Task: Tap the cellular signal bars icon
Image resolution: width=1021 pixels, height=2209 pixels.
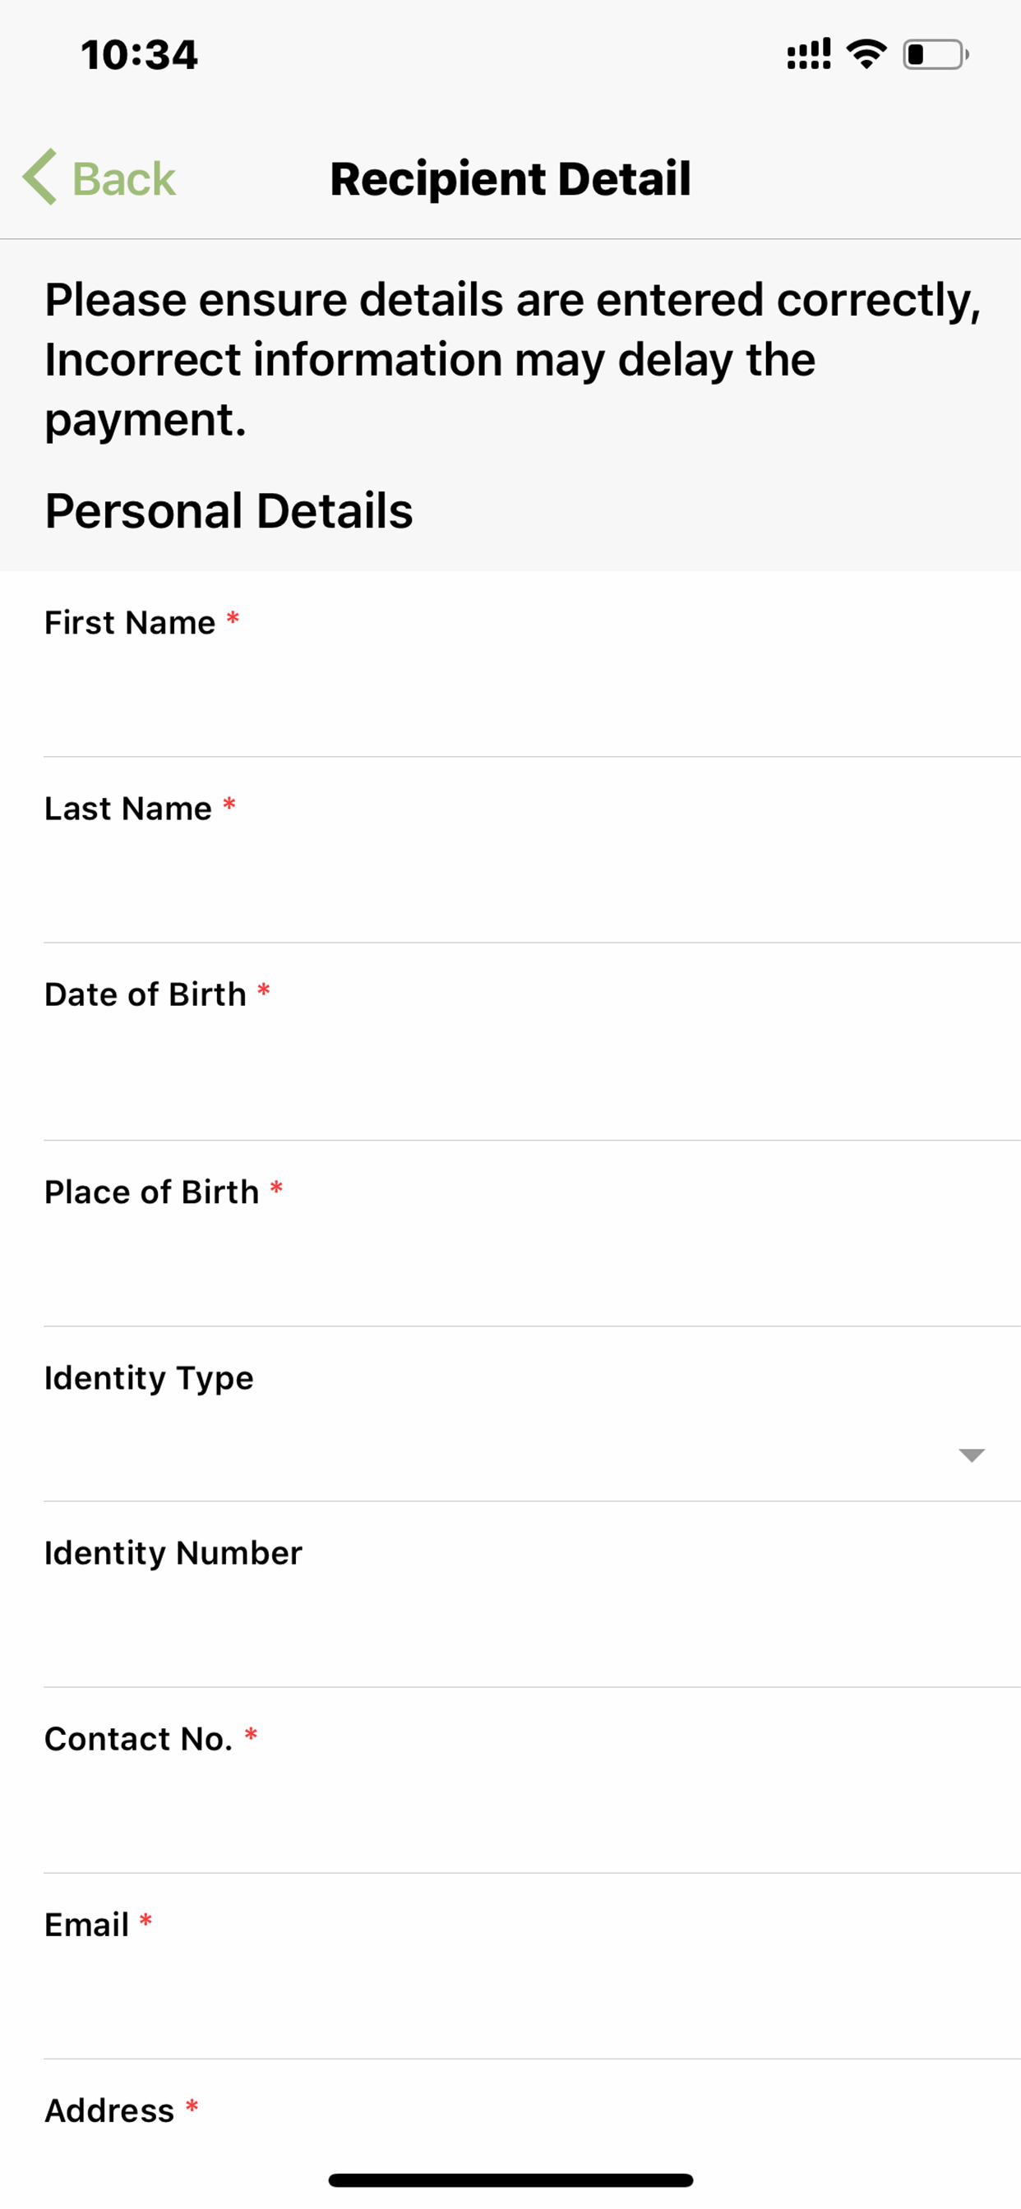Action: pyautogui.click(x=808, y=54)
